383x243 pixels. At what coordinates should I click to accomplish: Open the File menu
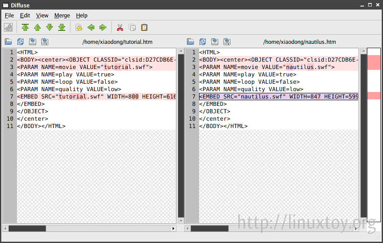pos(9,16)
